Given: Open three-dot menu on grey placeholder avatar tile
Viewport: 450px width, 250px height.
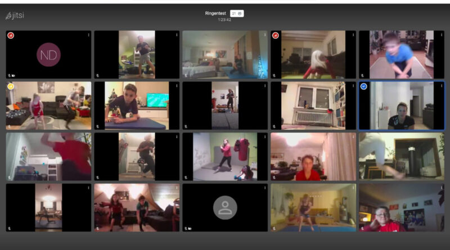Looking at the screenshot, I should coord(265,188).
